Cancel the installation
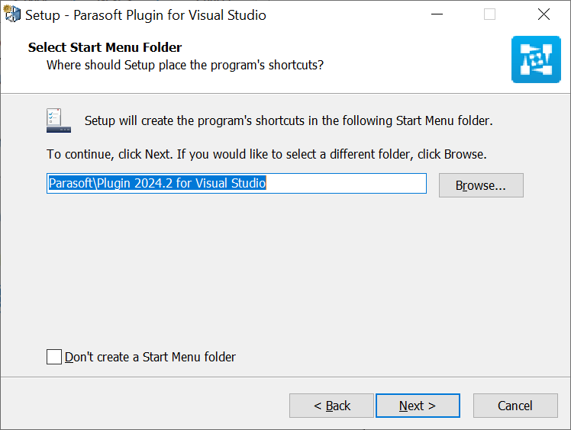571x430 pixels. pos(515,406)
